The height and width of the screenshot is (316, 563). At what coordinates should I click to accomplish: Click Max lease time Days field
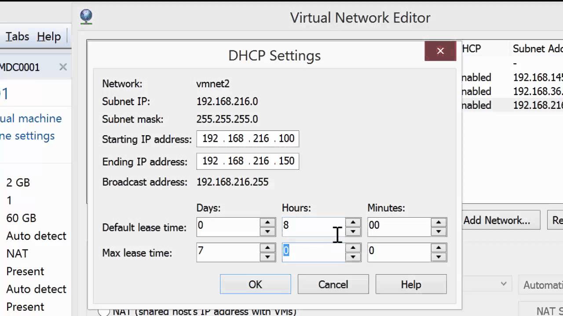coord(228,253)
